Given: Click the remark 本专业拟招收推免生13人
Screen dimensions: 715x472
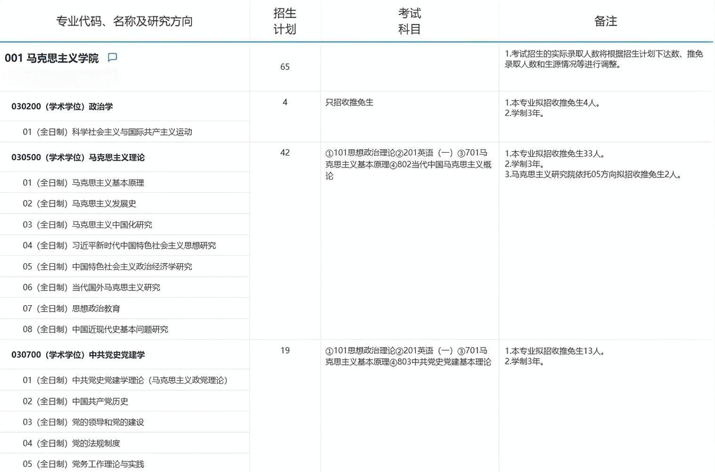Looking at the screenshot, I should (x=554, y=351).
